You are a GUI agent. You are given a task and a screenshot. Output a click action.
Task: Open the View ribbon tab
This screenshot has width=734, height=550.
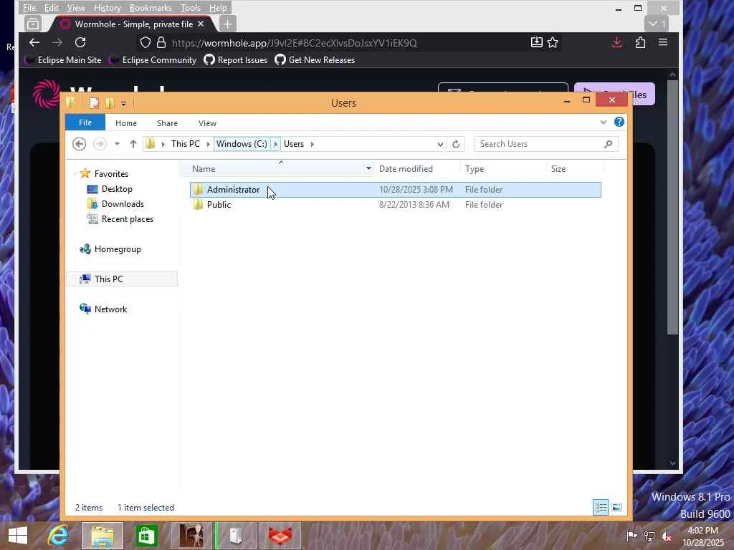click(207, 123)
